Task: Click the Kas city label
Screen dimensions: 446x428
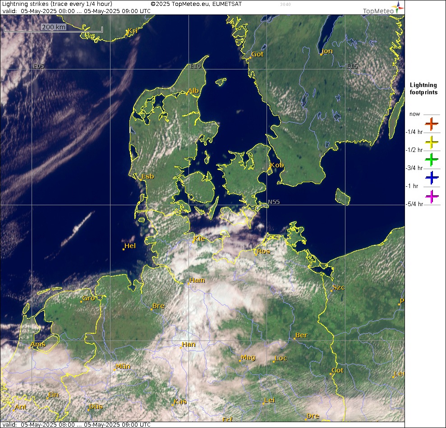Action: pyautogui.click(x=180, y=402)
